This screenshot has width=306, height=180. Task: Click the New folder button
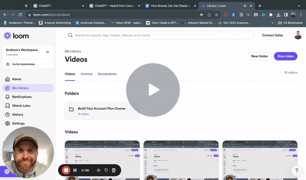click(259, 56)
